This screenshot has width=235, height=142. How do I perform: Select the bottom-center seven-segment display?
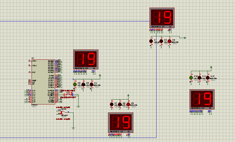pos(121,122)
